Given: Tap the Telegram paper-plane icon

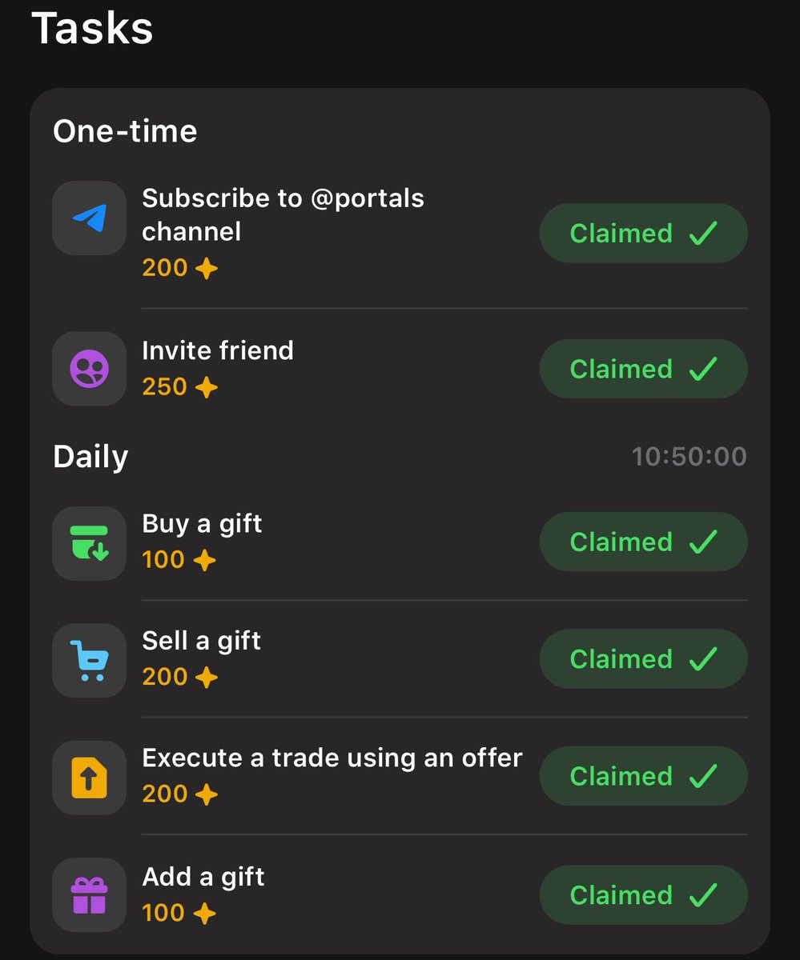Looking at the screenshot, I should [89, 218].
